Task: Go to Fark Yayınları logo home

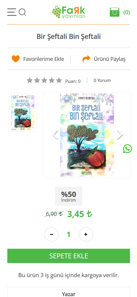Action: pos(68,12)
